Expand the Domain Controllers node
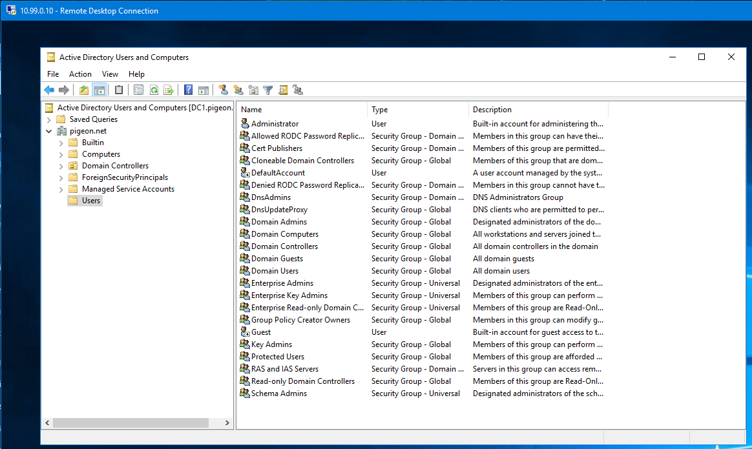 pos(61,166)
